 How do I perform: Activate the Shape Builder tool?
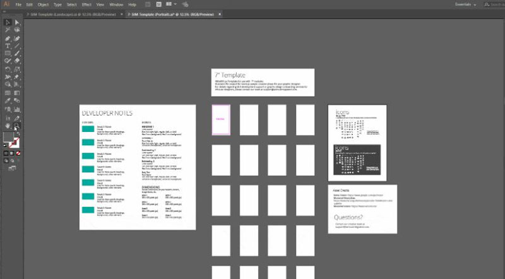click(8, 85)
